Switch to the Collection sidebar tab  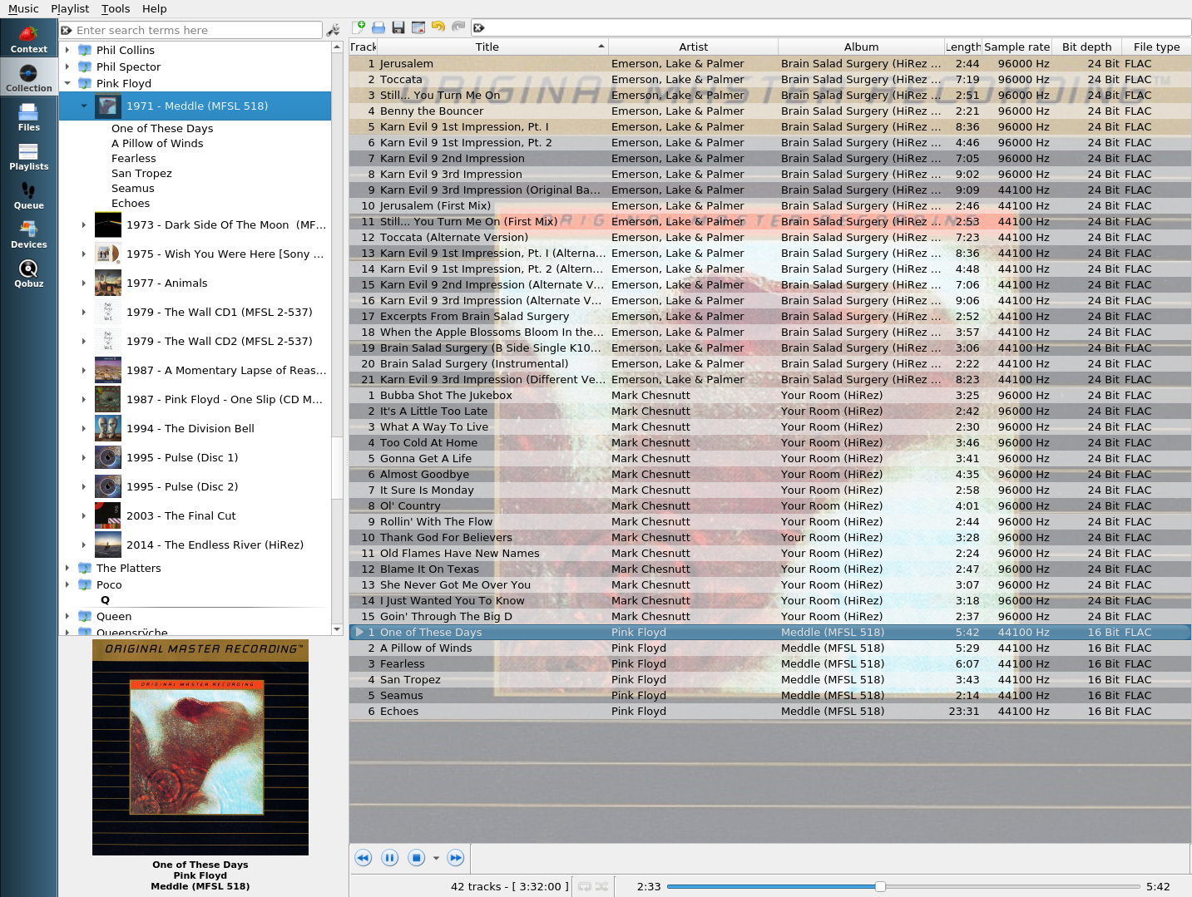coord(28,78)
